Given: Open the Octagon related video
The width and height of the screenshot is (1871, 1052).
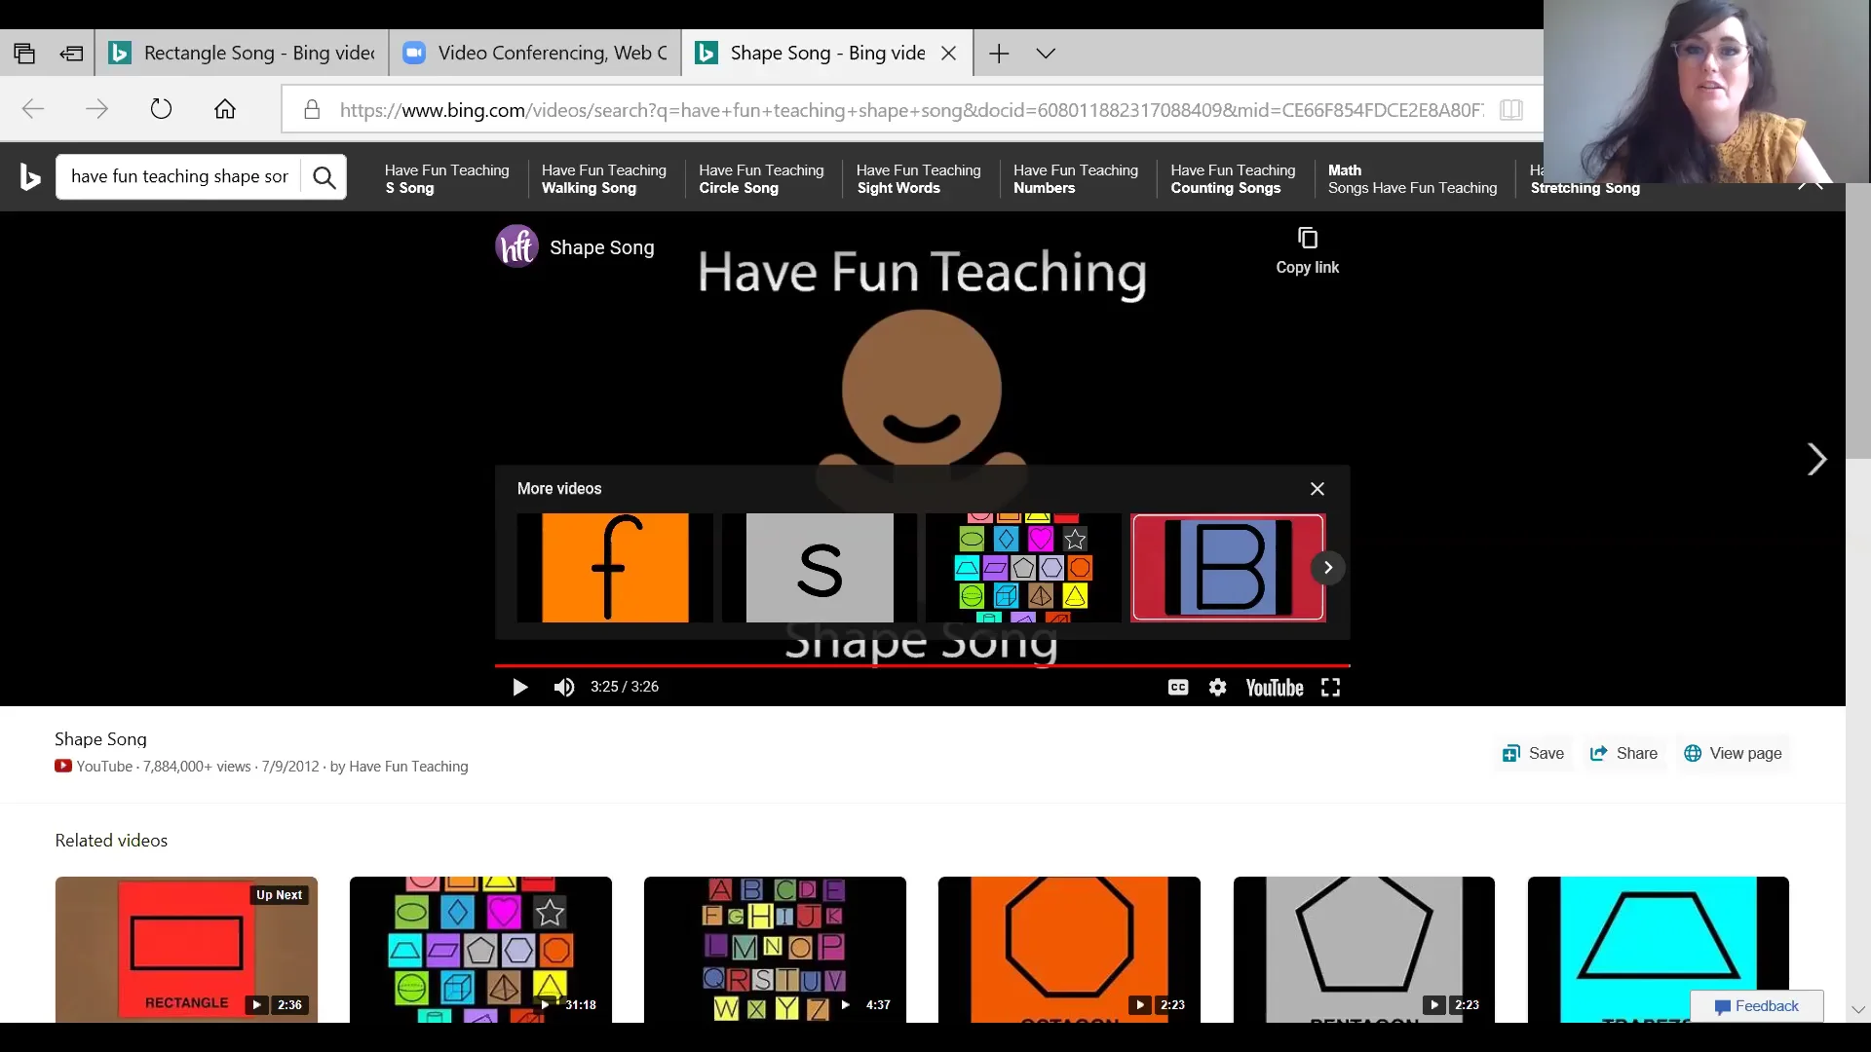Looking at the screenshot, I should tap(1069, 950).
